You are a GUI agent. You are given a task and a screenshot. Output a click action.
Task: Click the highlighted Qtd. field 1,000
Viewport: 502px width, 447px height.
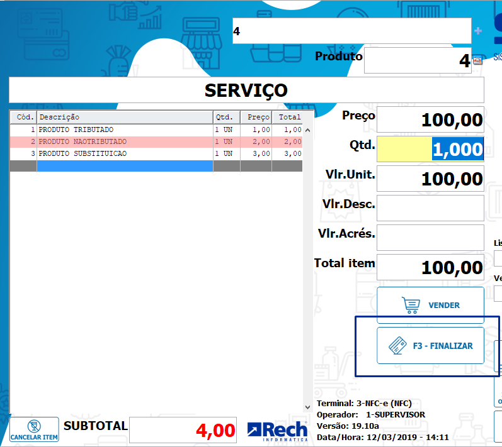coord(430,149)
